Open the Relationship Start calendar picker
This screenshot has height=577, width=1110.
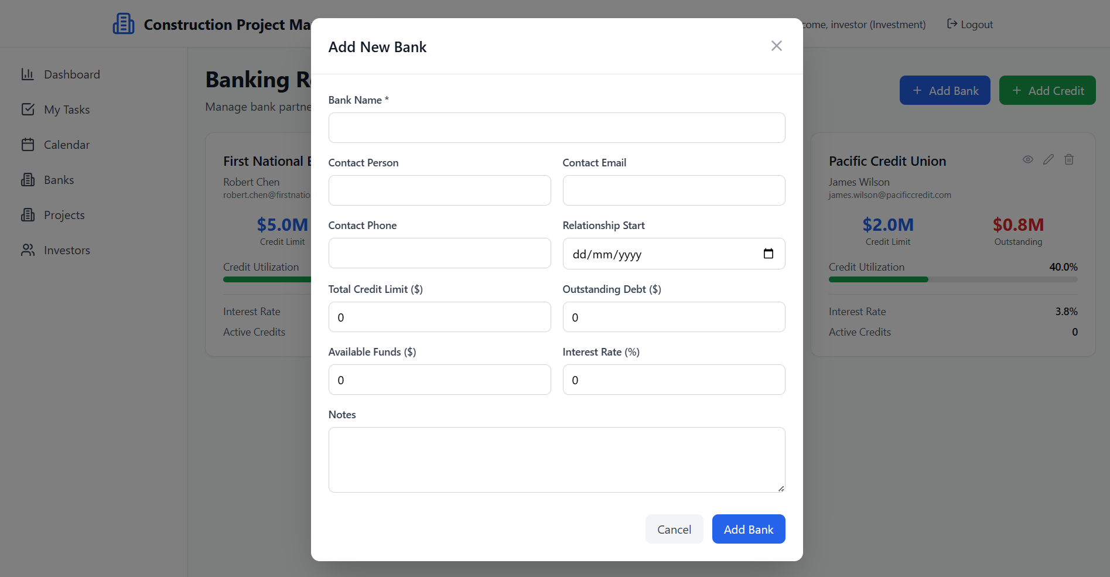click(768, 254)
